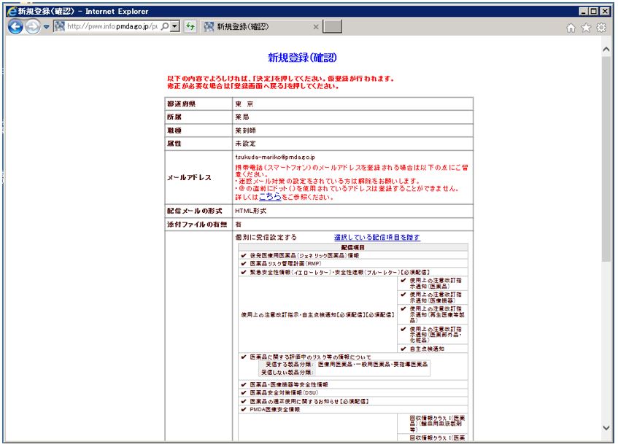Click the 添付ファイルの有無 row label
This screenshot has width=618, height=447.
tap(197, 224)
